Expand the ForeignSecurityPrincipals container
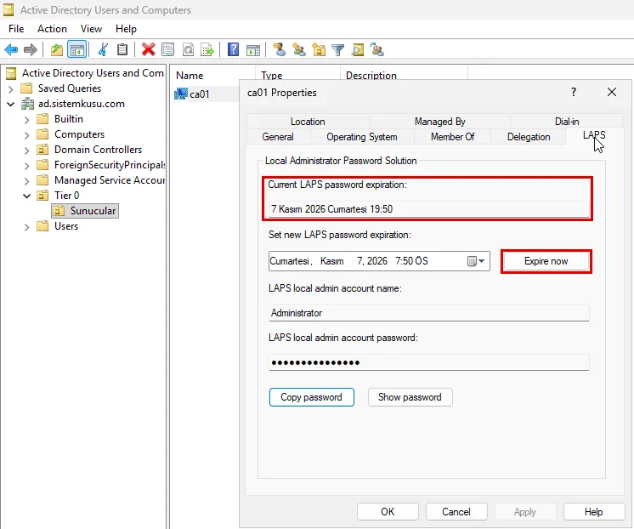 coord(26,166)
